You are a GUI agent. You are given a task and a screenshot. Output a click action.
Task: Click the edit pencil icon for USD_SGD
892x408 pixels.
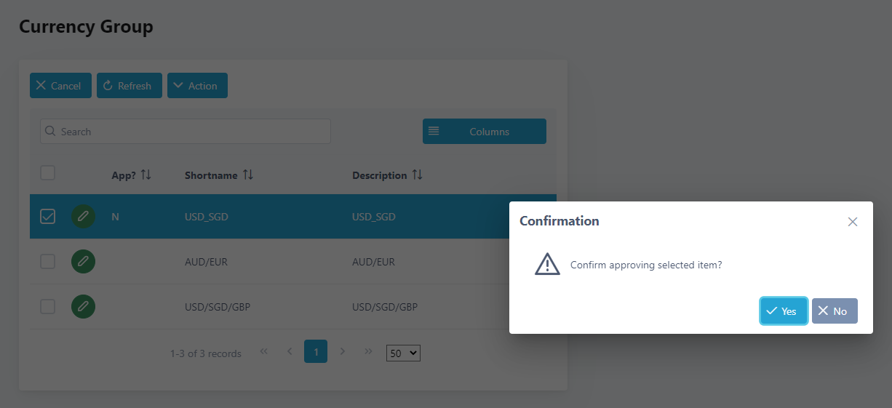coord(83,217)
